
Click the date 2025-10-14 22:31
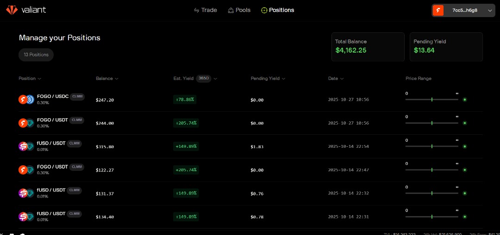coord(349,217)
